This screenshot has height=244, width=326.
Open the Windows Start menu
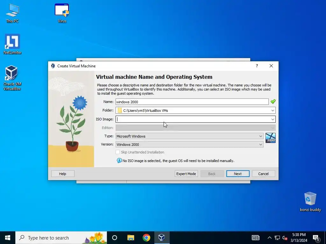8,238
